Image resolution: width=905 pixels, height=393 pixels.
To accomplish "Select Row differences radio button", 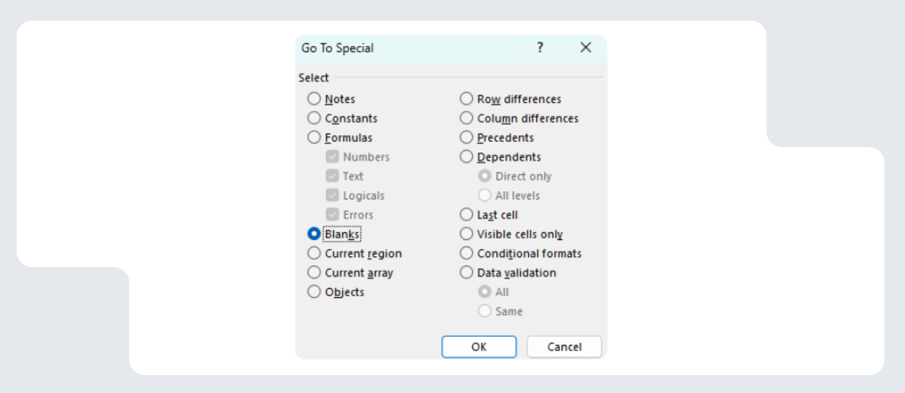I will click(467, 99).
